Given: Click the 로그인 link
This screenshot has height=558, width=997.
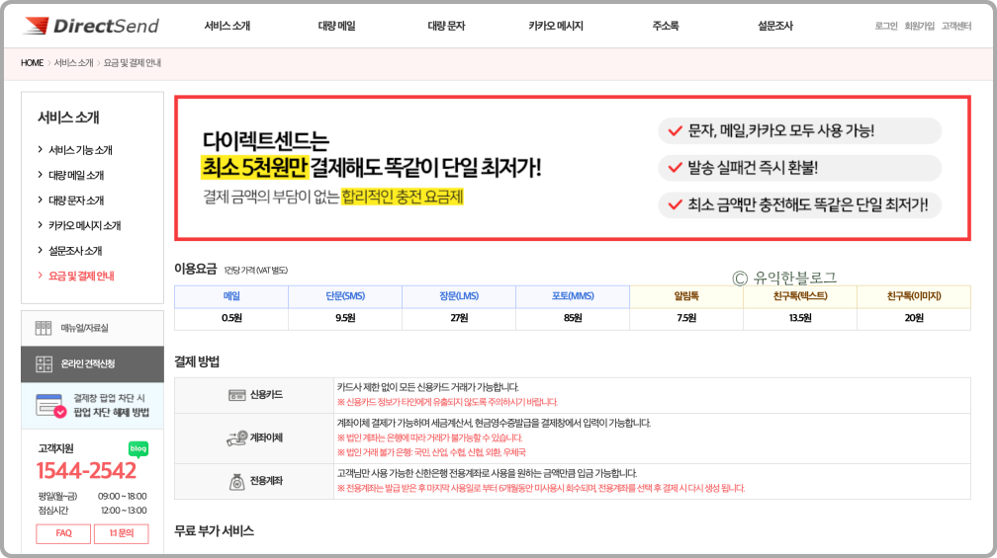Looking at the screenshot, I should (886, 26).
